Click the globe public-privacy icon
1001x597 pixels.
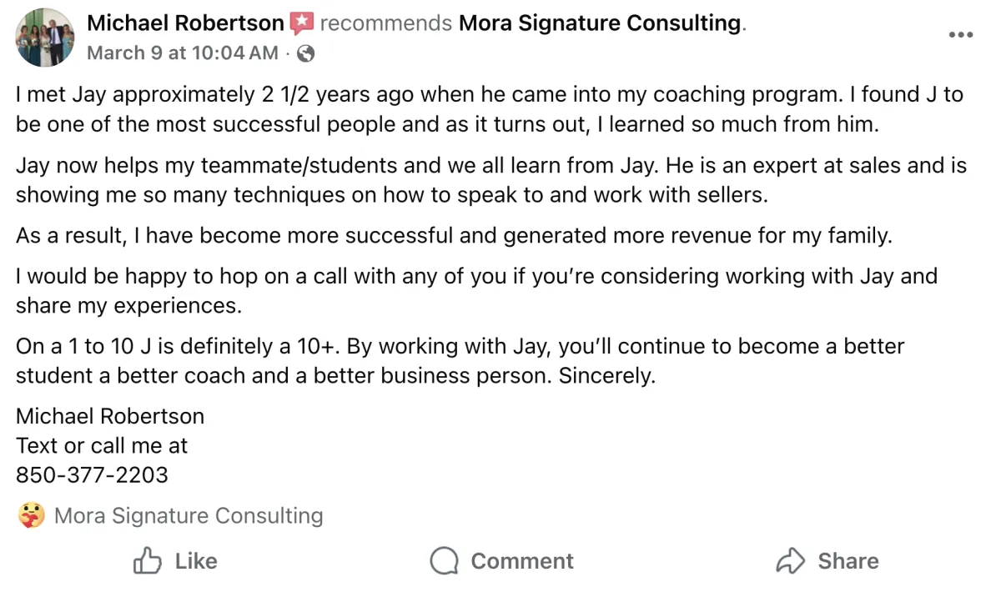(306, 53)
